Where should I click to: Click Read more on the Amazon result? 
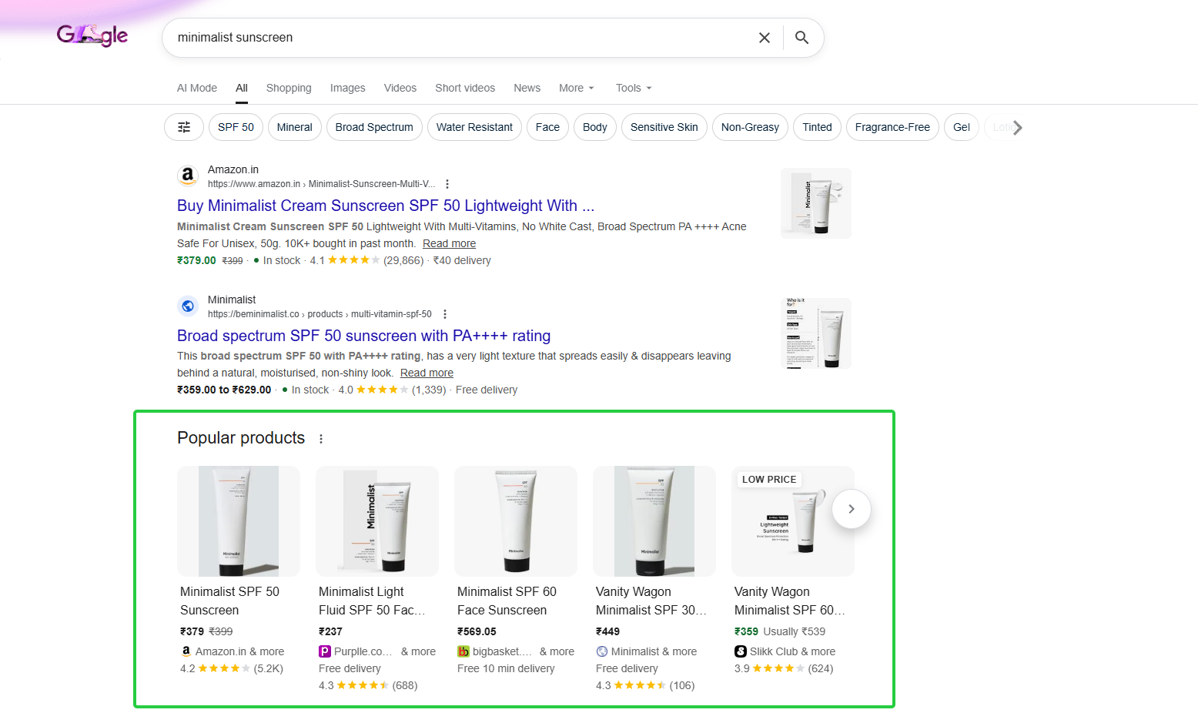tap(449, 243)
